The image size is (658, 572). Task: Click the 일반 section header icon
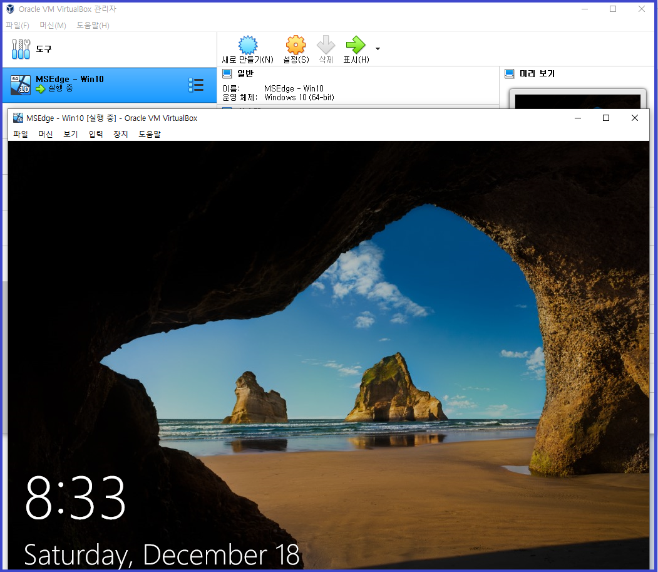coord(227,73)
